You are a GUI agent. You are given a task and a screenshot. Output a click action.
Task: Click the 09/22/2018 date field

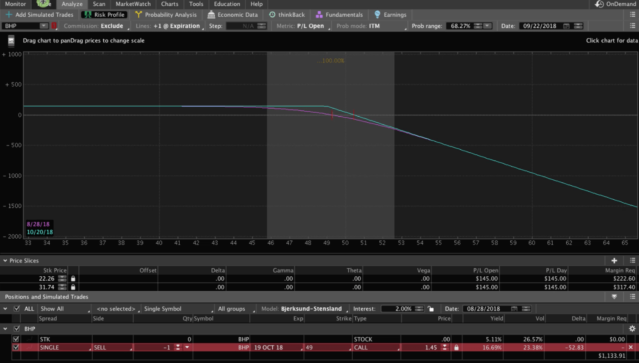tap(540, 26)
